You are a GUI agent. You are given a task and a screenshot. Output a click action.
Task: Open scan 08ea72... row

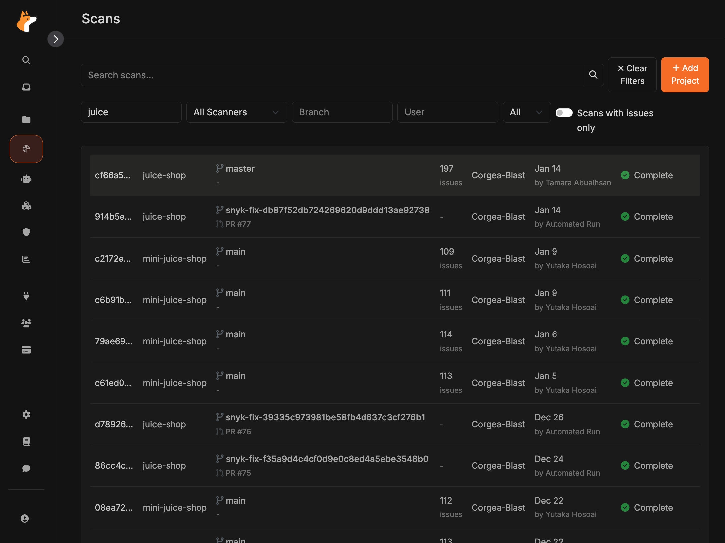[395, 507]
